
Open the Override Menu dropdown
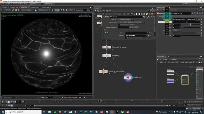click(x=131, y=22)
